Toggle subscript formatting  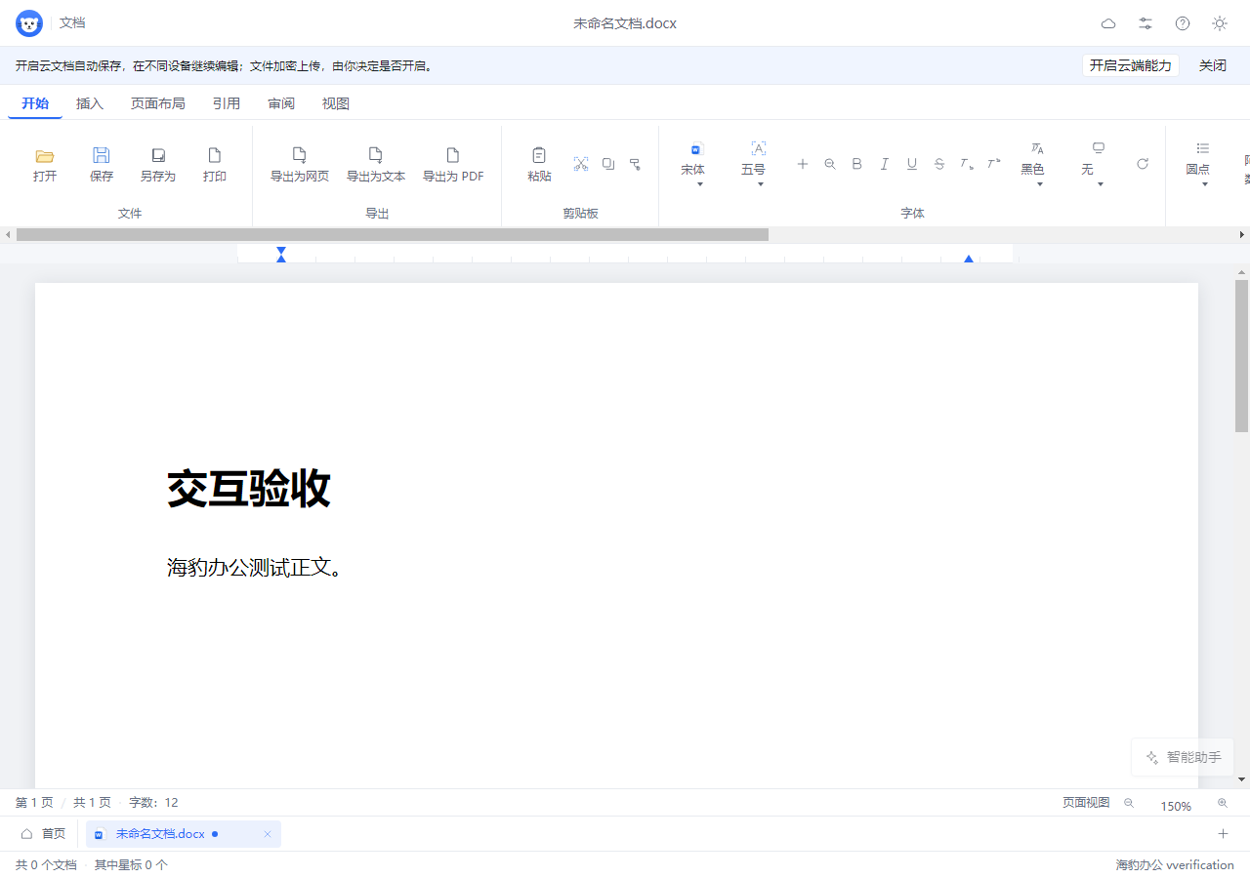967,164
